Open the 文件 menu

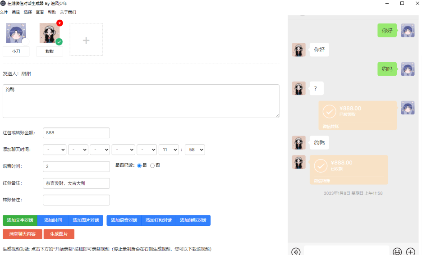click(4, 12)
